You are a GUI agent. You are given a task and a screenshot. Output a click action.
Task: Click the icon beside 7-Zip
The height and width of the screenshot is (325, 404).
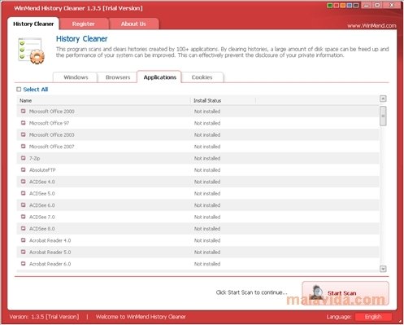click(x=24, y=158)
